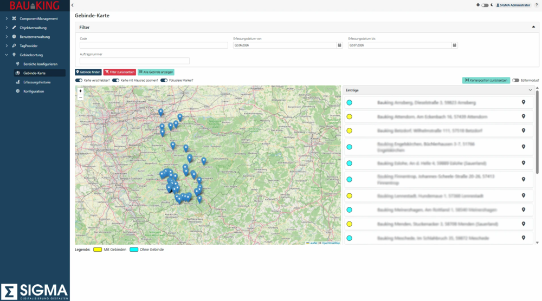Open Benutzerverwaltung menu label
Viewport: 542px width, 301px height.
pyautogui.click(x=35, y=37)
